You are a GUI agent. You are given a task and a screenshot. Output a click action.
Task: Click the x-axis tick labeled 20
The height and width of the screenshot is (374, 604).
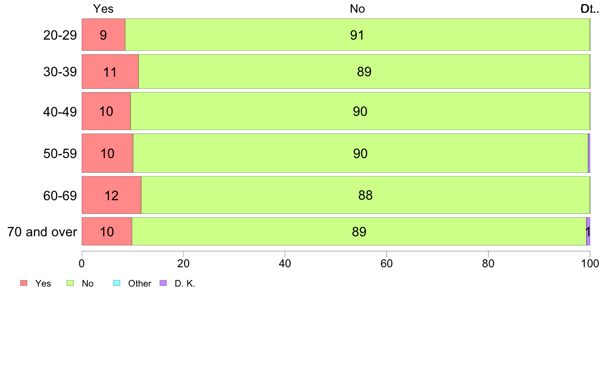tap(184, 263)
